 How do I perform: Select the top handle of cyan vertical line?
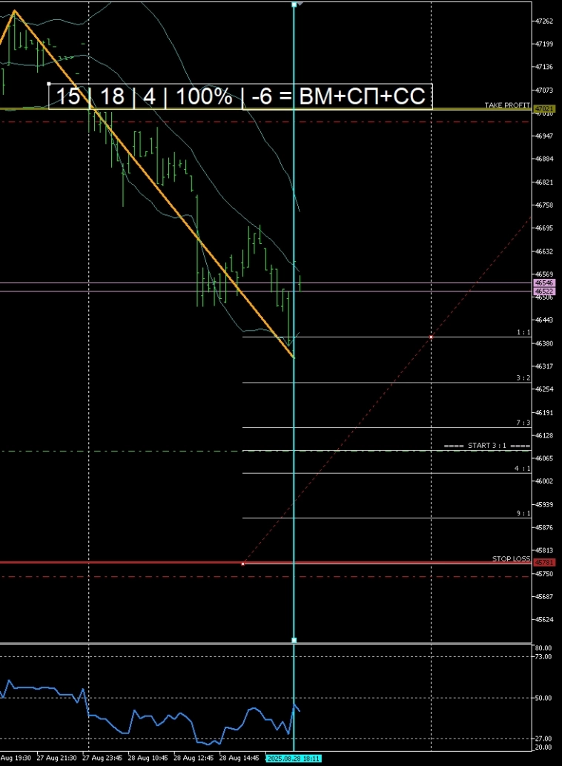(x=294, y=4)
